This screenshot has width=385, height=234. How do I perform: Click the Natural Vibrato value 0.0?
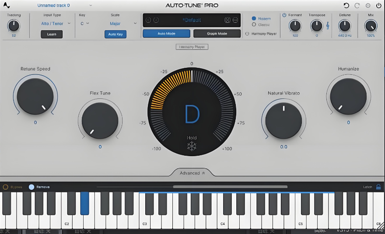coord(283,147)
